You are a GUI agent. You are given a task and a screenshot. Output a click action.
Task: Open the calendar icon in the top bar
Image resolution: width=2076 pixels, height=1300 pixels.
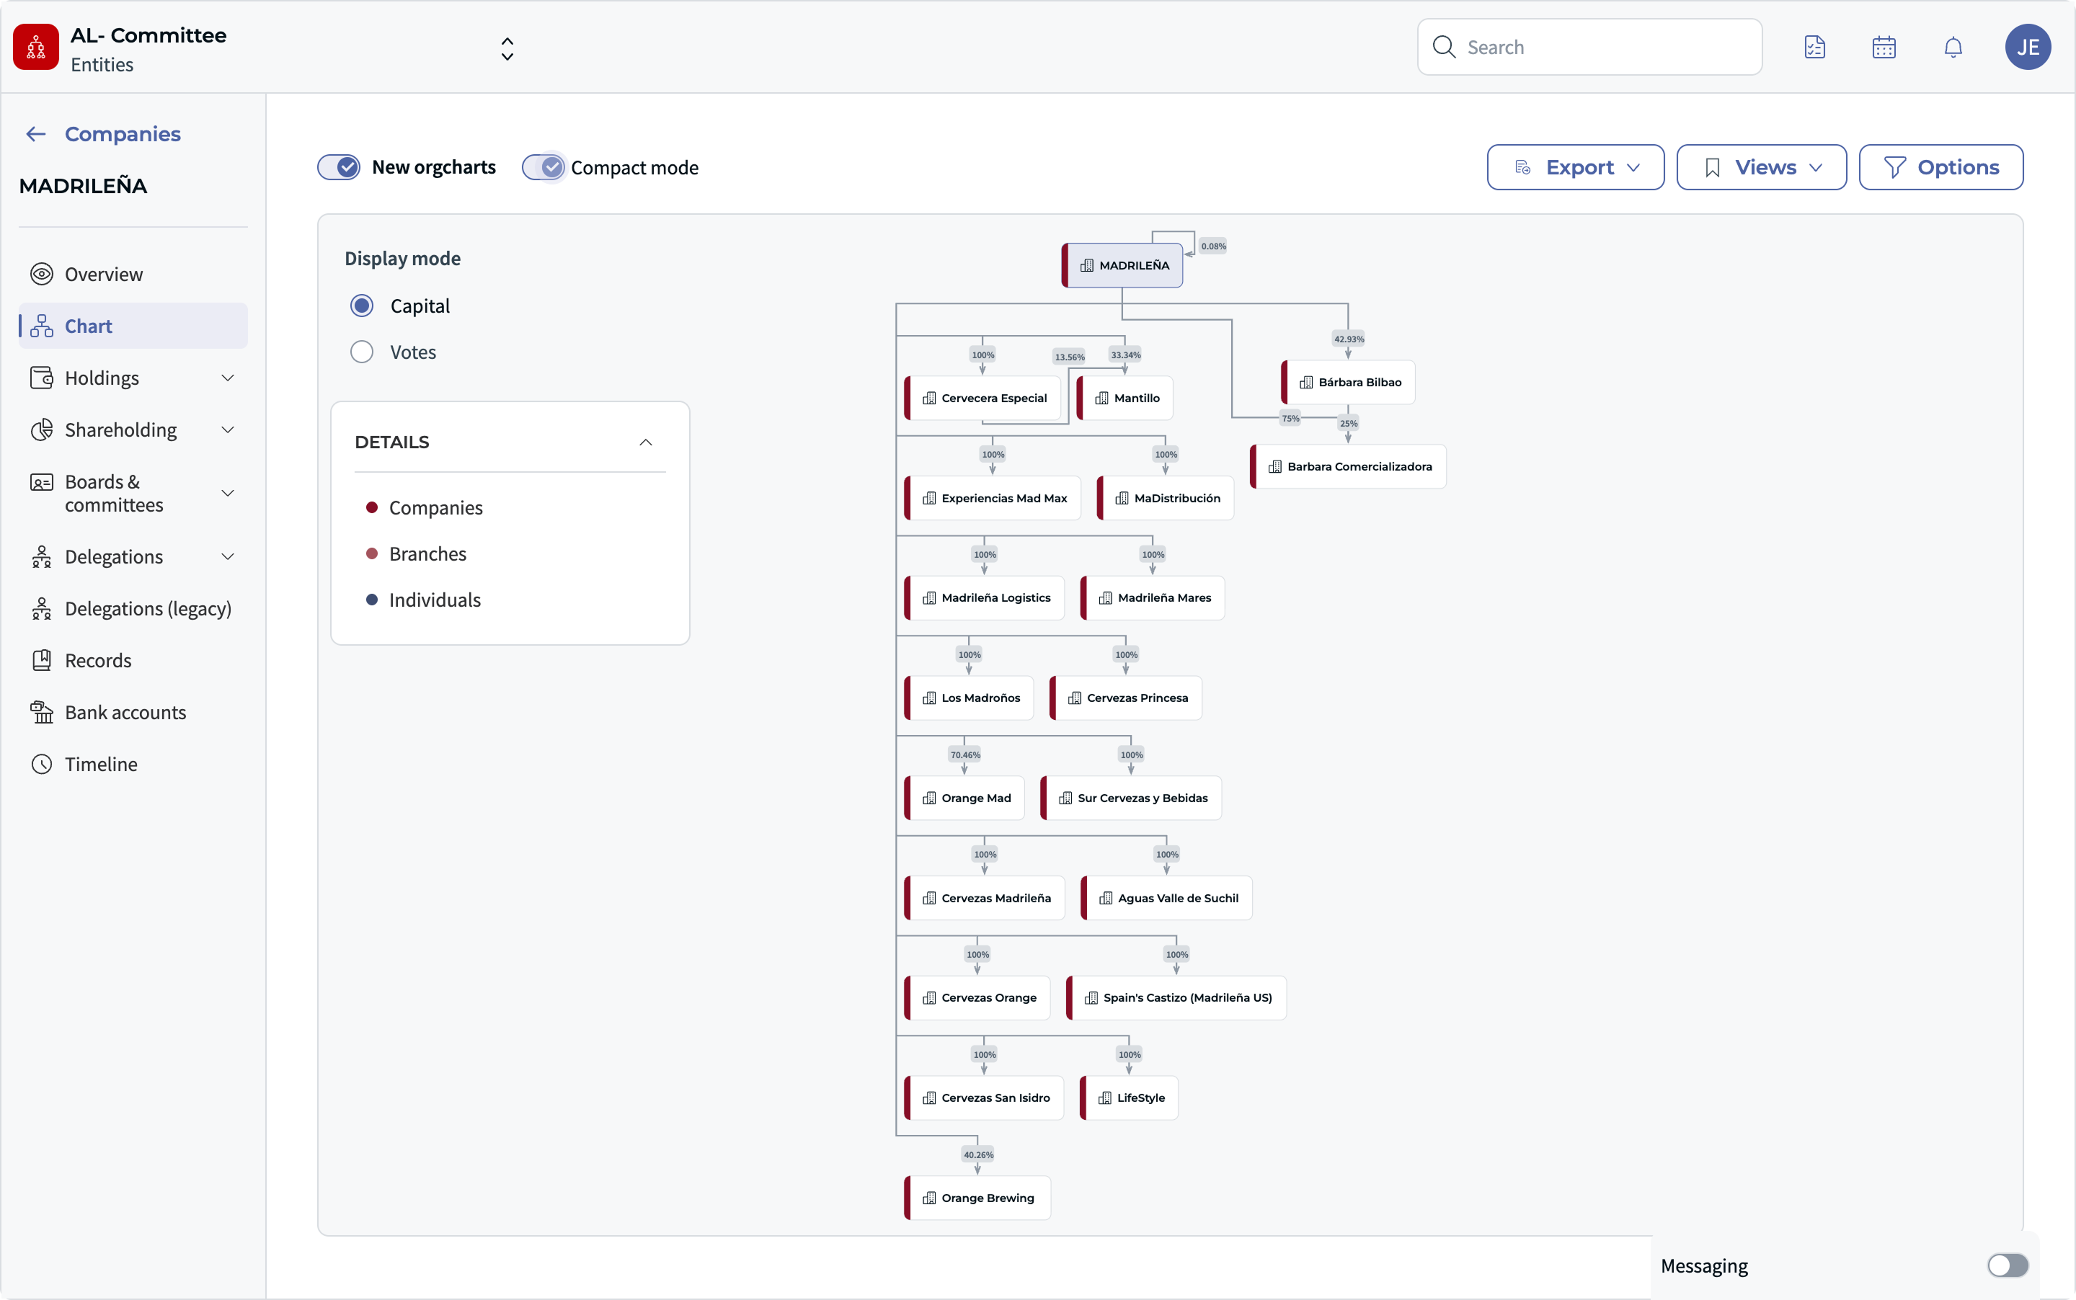(1884, 46)
